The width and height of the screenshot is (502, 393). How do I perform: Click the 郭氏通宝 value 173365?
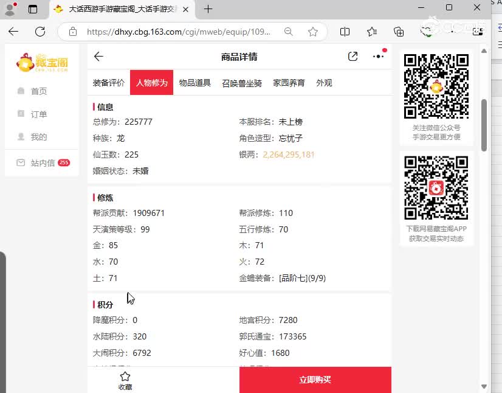coord(292,336)
